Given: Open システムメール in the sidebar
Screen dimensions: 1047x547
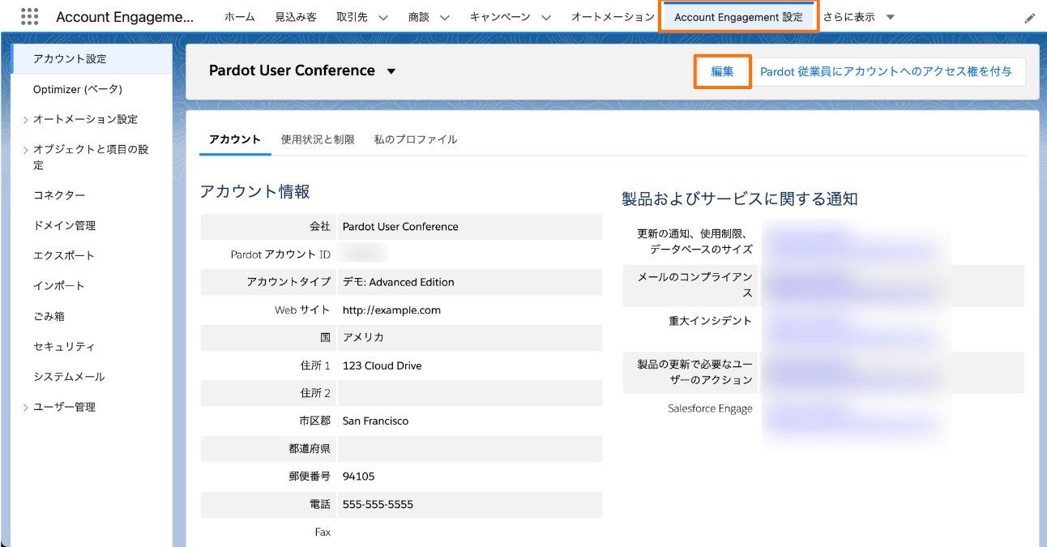Looking at the screenshot, I should (69, 377).
